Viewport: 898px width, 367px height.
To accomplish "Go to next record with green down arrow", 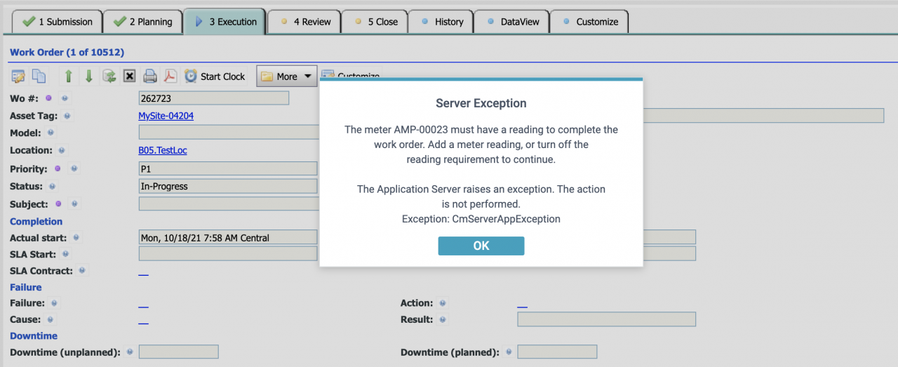I will (x=89, y=76).
